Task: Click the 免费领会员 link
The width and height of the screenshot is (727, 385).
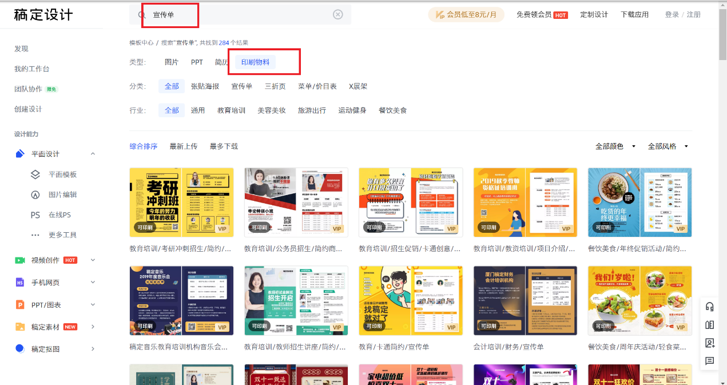Action: pos(534,14)
